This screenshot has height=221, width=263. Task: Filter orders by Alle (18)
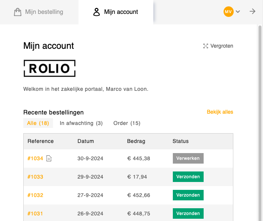click(38, 123)
